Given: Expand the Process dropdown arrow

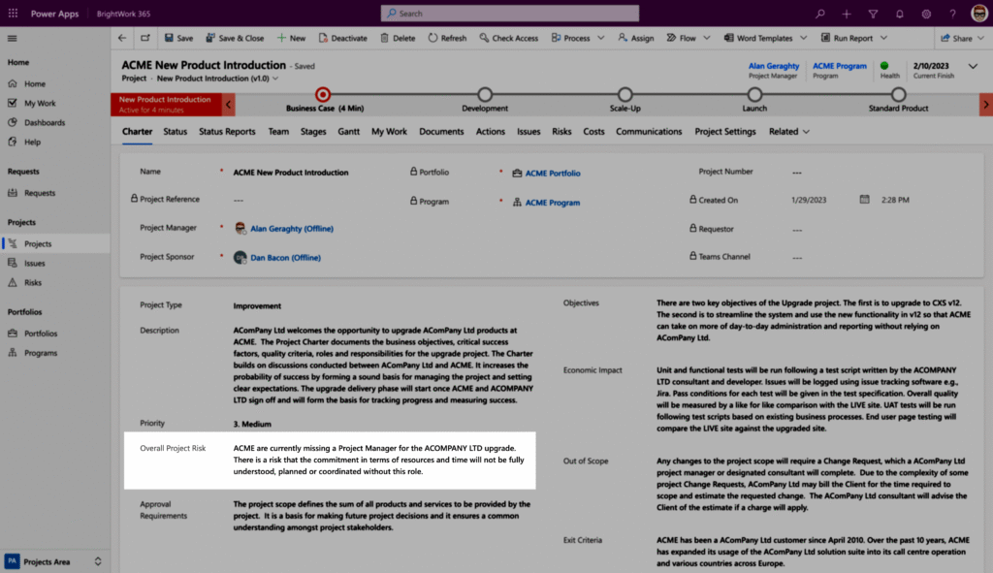Looking at the screenshot, I should [601, 39].
